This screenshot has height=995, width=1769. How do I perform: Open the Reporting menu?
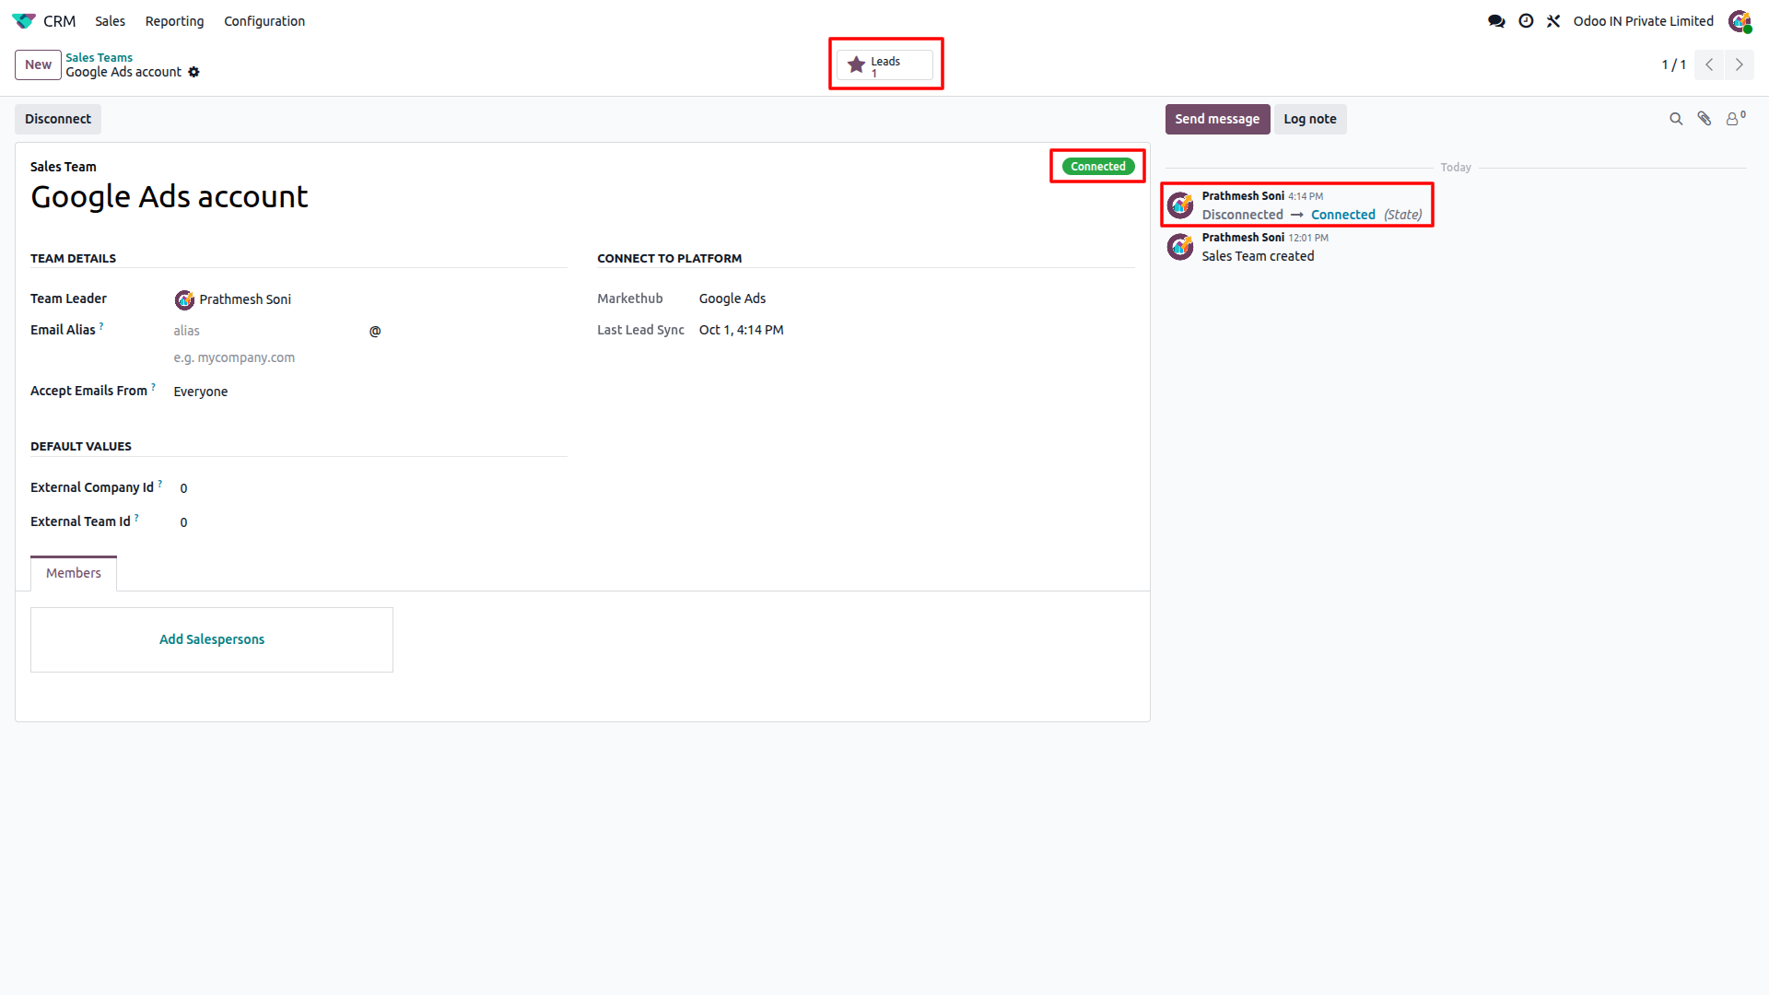click(x=174, y=20)
